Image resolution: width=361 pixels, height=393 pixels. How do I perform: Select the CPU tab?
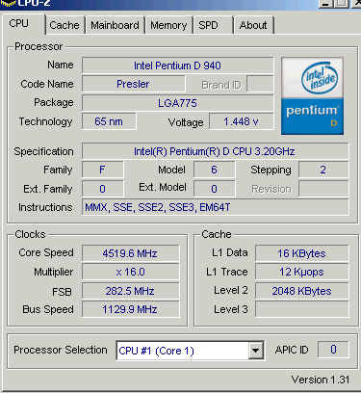click(x=23, y=24)
